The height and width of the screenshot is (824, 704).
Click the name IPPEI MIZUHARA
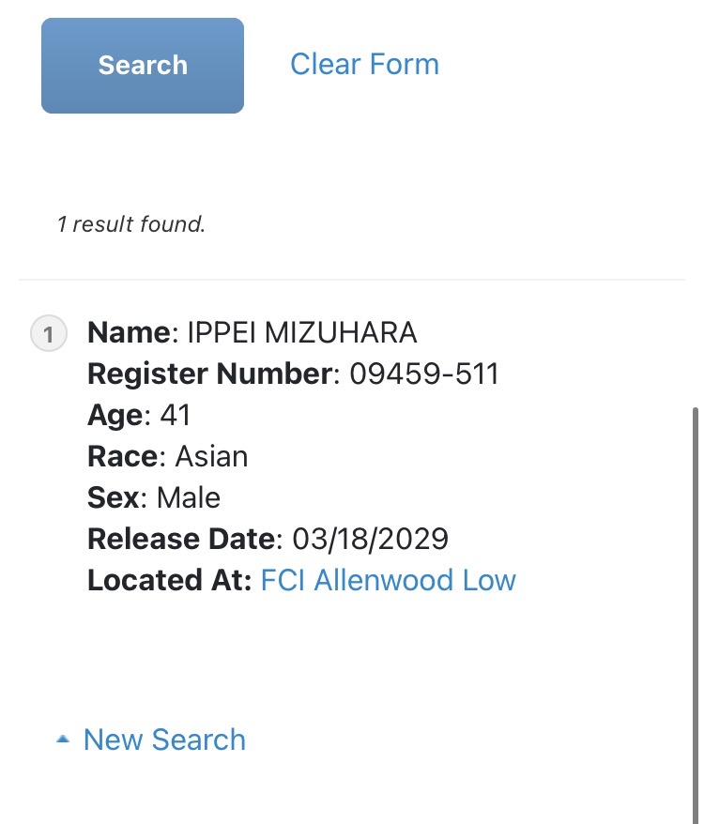pos(302,332)
